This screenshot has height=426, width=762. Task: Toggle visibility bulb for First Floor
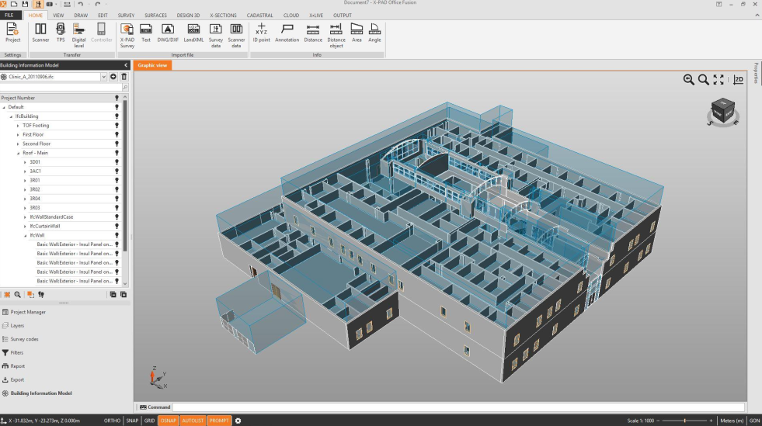[117, 134]
